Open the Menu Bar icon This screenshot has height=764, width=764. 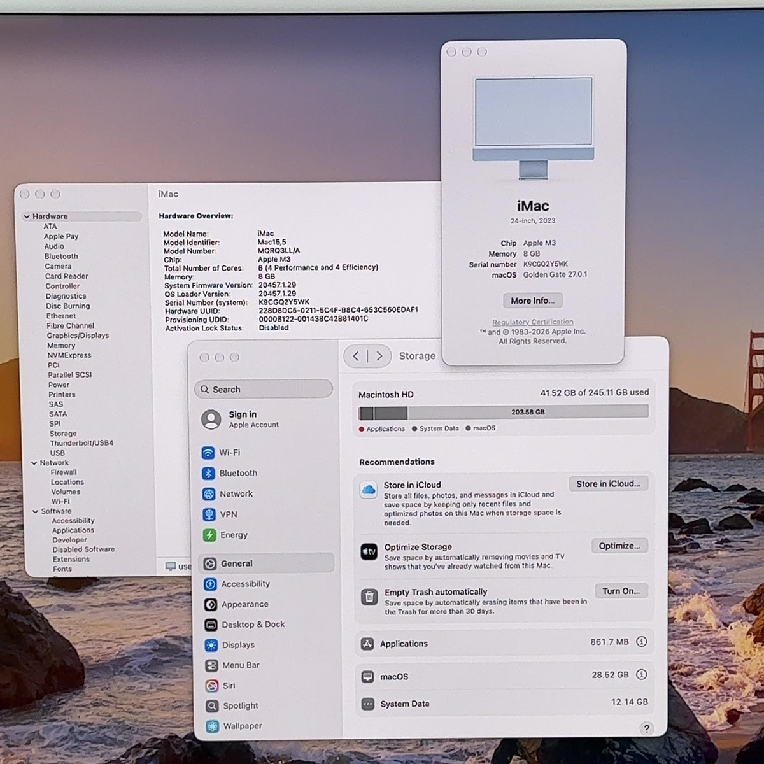(211, 665)
